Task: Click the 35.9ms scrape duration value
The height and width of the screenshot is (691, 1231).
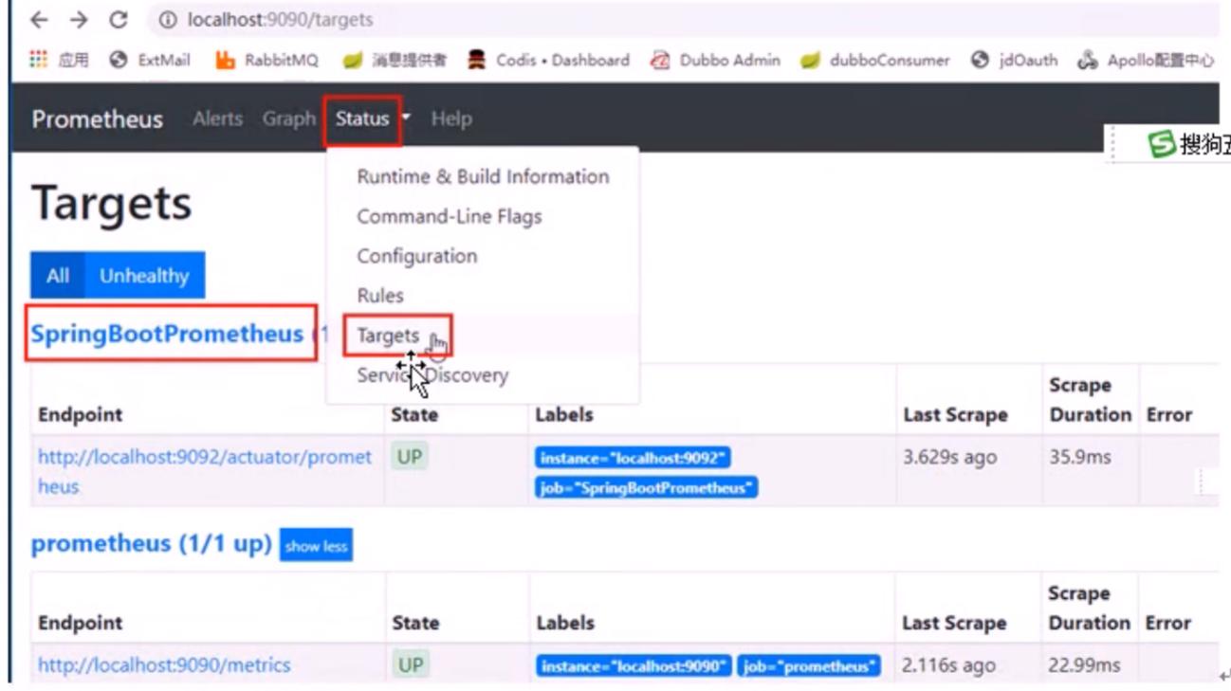Action: click(1079, 457)
